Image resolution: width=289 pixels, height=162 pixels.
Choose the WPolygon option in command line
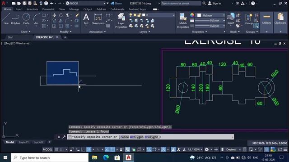136,137
